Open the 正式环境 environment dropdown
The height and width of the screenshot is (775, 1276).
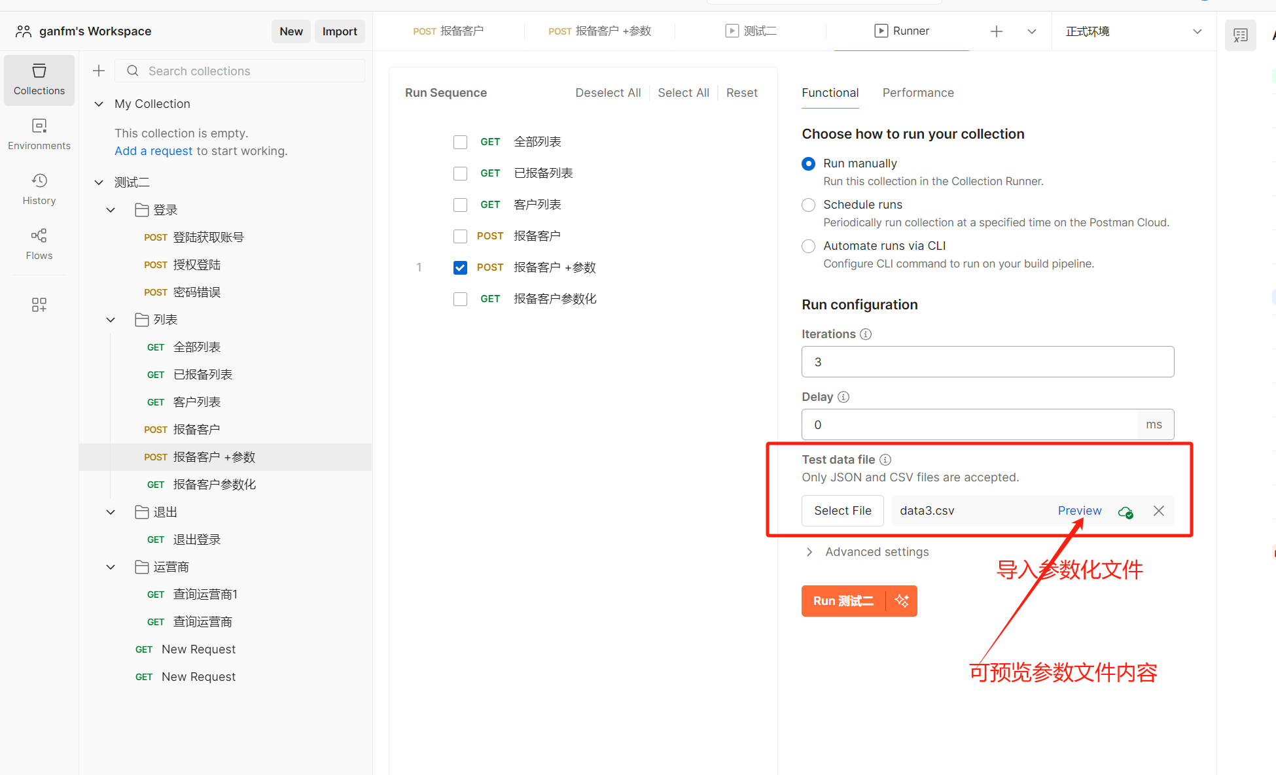1133,31
